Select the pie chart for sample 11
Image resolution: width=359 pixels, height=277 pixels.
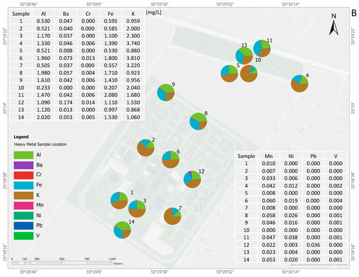(262, 48)
